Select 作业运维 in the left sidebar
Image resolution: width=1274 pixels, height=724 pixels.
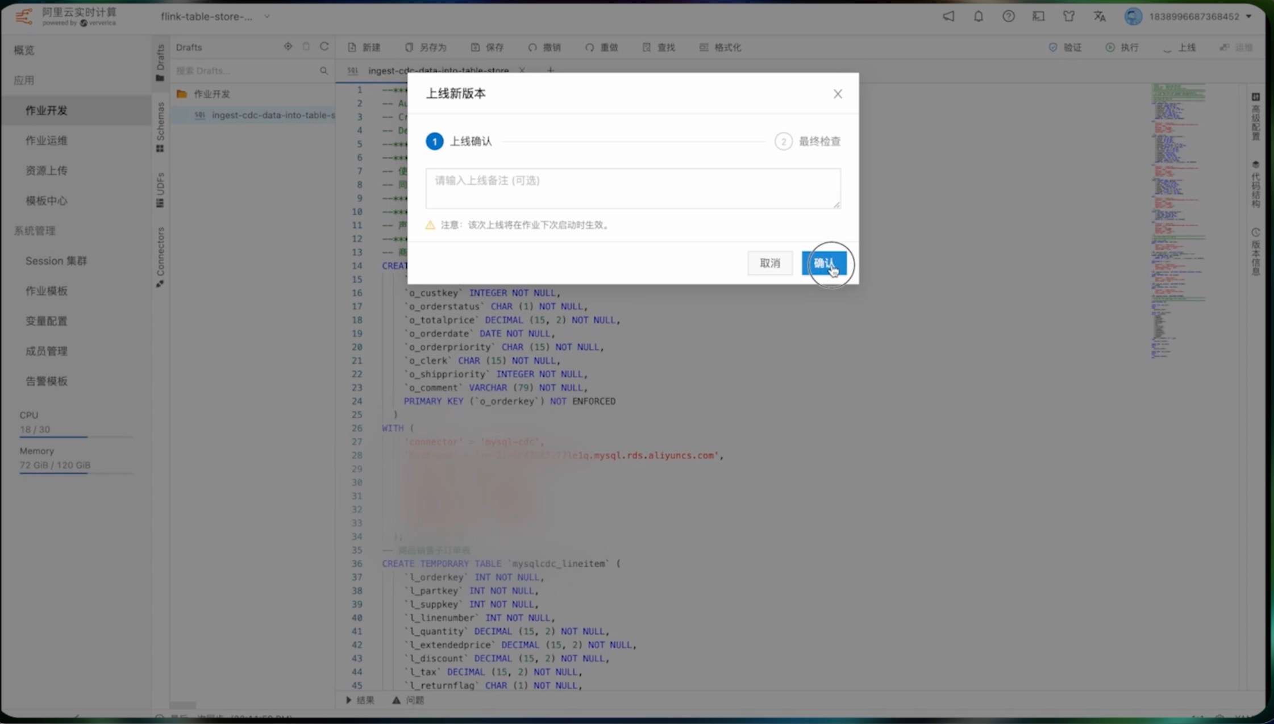(x=47, y=140)
